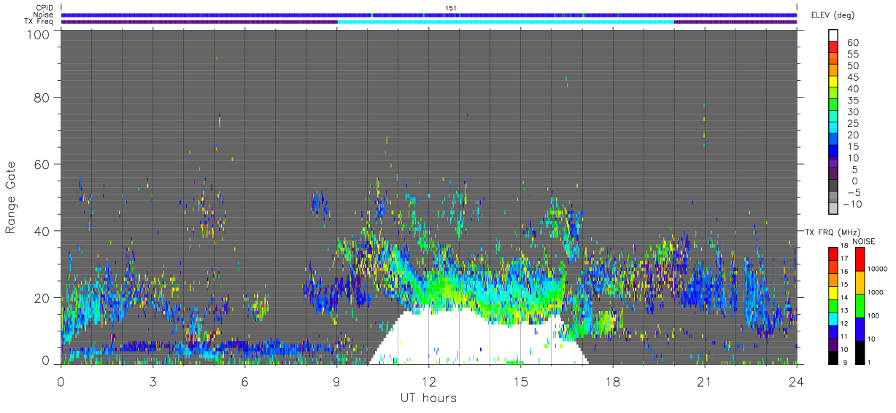Click x-axis tick label '18'
Viewport: 896px width, 413px height.
click(x=612, y=381)
